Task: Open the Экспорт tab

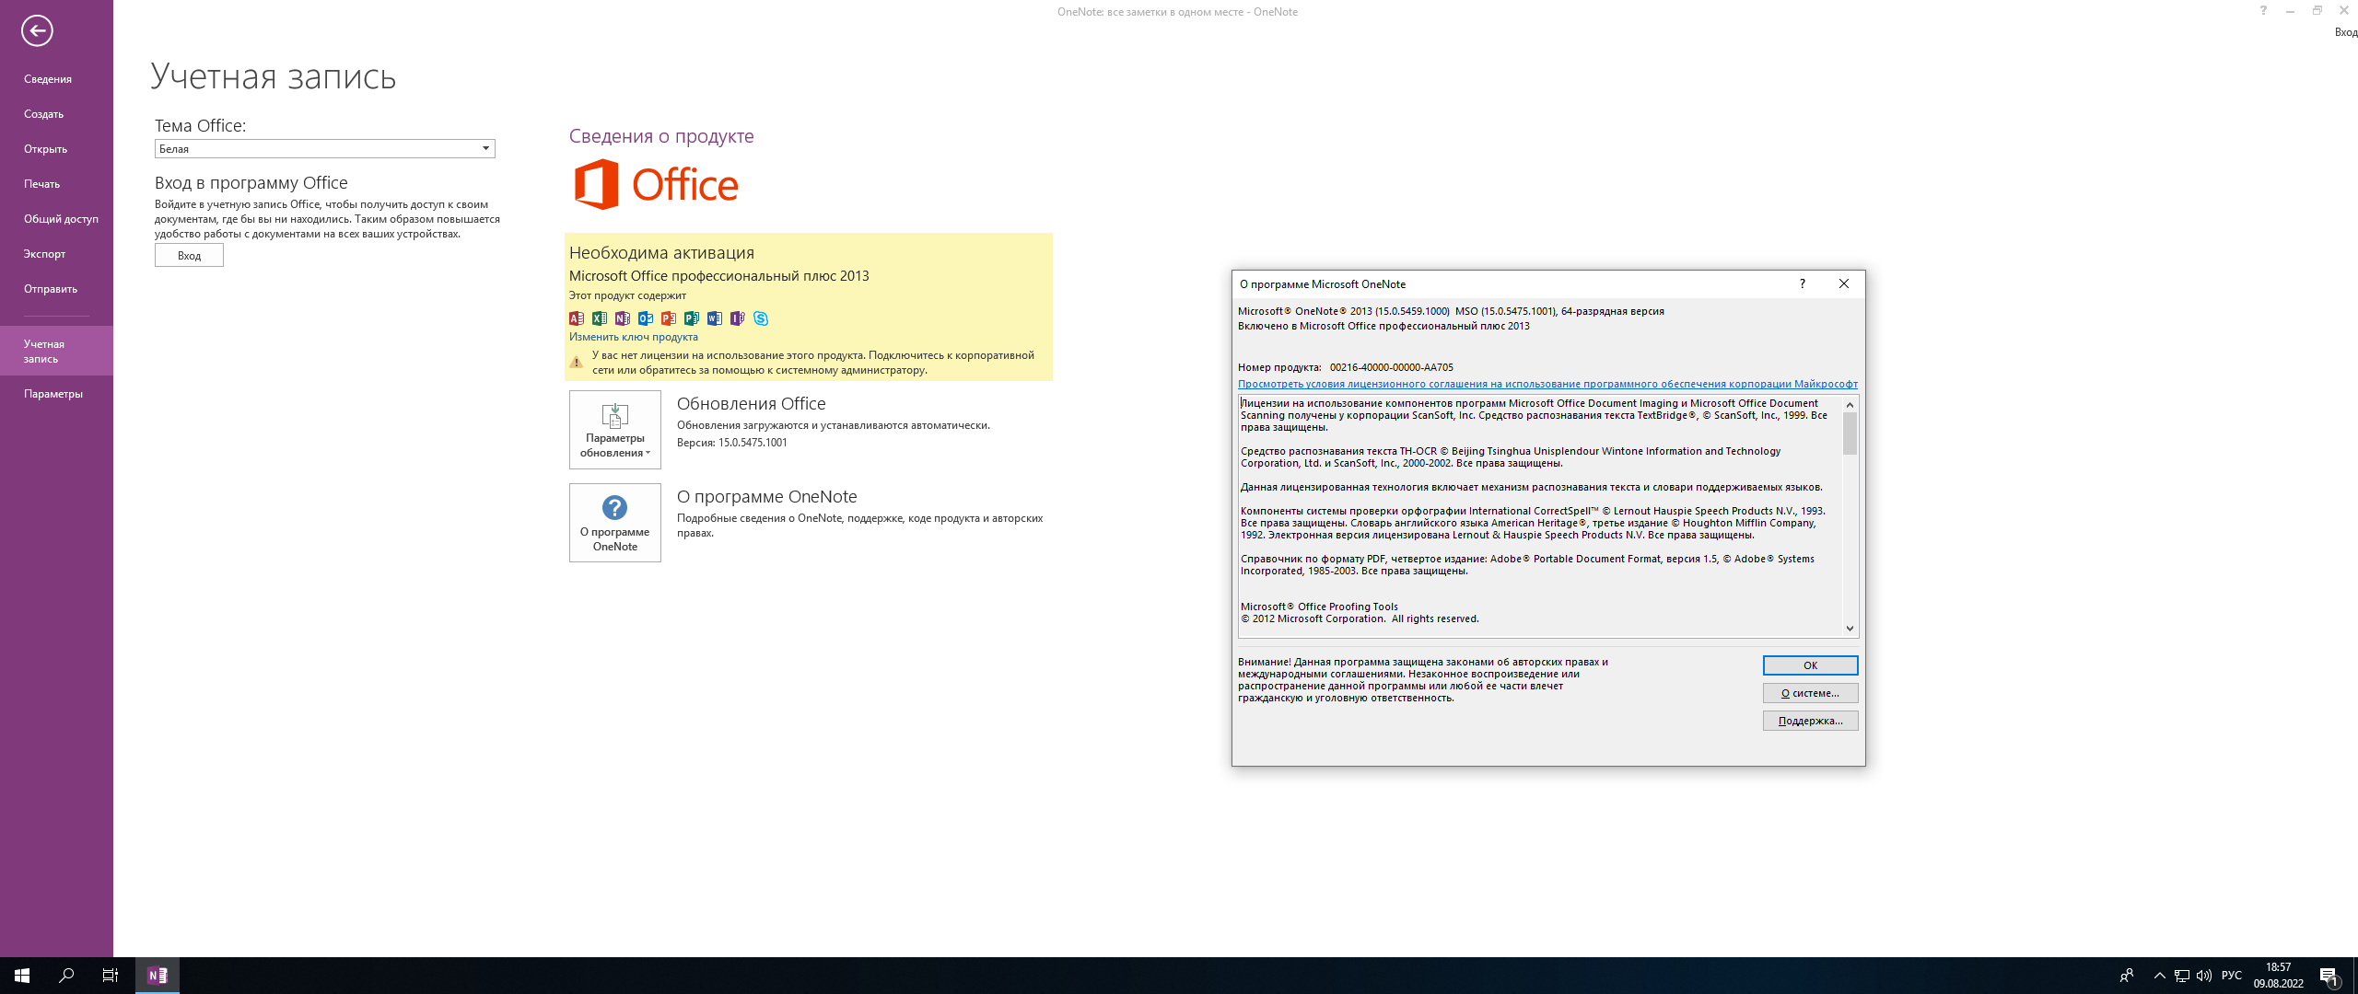Action: click(56, 254)
